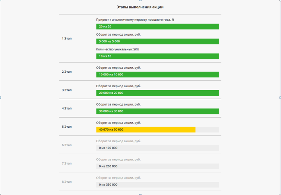Select the '20 000 из 20 000' progress bar
The image size is (281, 195).
(157, 93)
